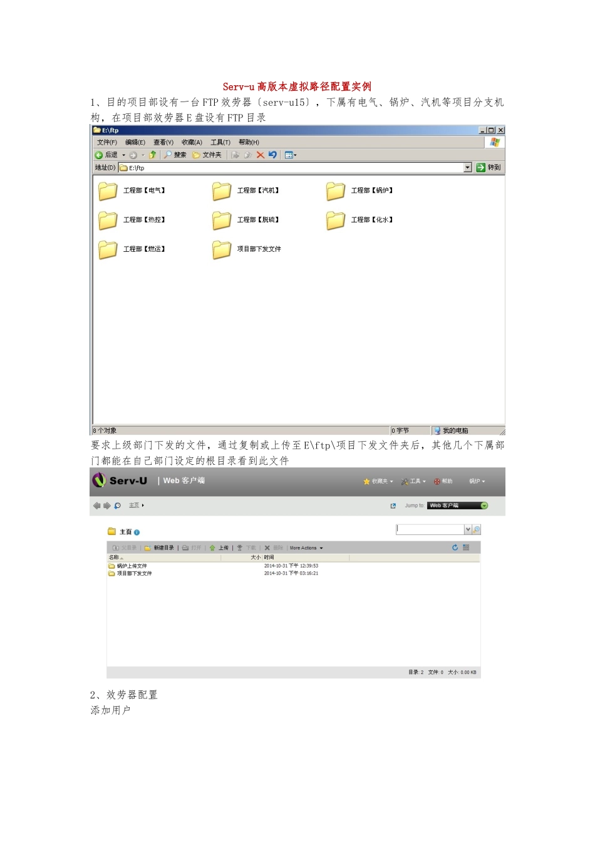The height and width of the screenshot is (842, 595).
Task: Select the 项目部下发文件 row in Serv-U
Action: tap(293, 573)
